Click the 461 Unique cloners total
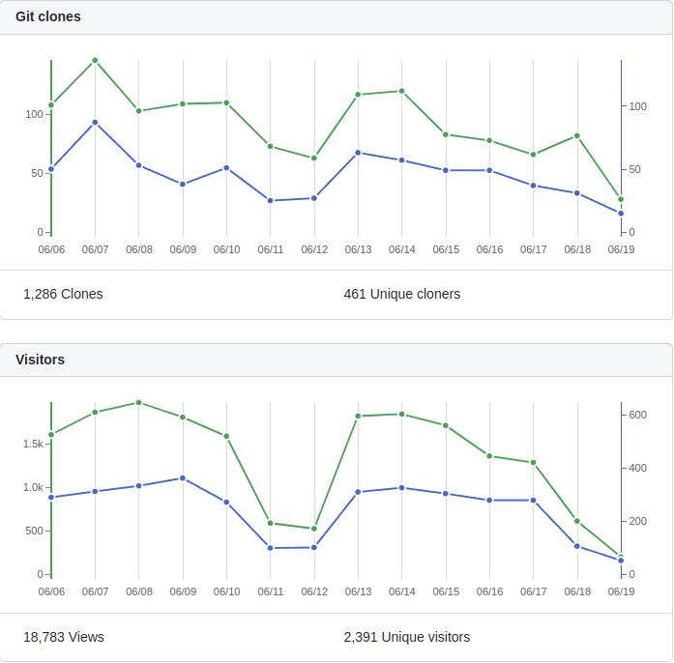The image size is (674, 663). [401, 294]
